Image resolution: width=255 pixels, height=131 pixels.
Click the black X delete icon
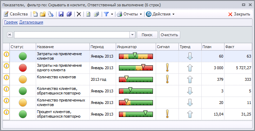pos(79,14)
